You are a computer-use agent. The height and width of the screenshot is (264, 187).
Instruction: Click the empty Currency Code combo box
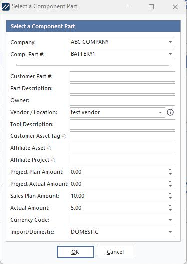(x=122, y=220)
